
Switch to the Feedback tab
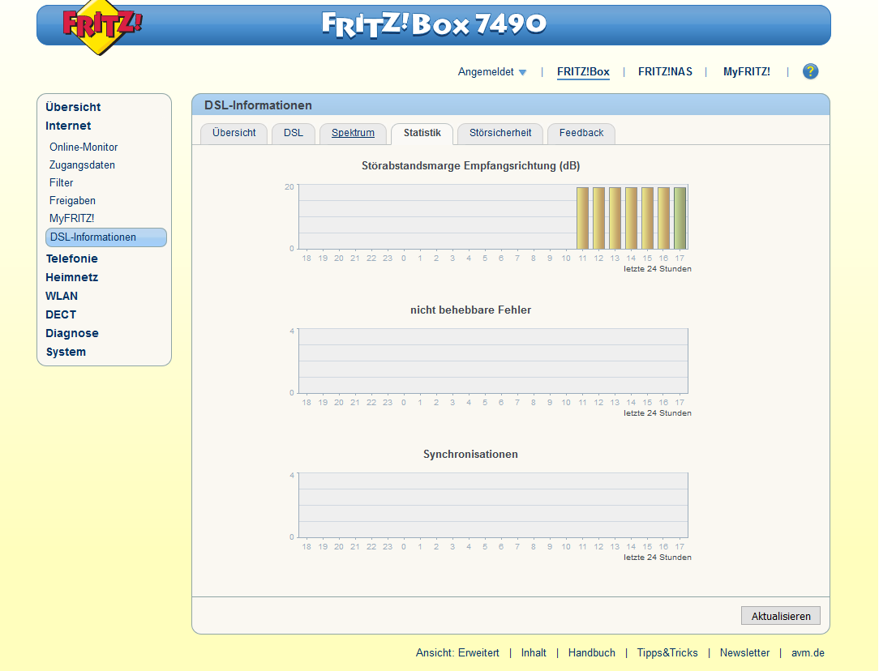click(x=581, y=133)
